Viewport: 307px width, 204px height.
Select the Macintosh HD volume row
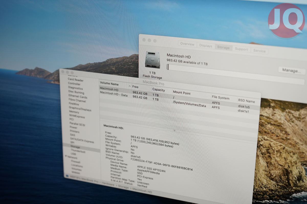pyautogui.click(x=180, y=97)
